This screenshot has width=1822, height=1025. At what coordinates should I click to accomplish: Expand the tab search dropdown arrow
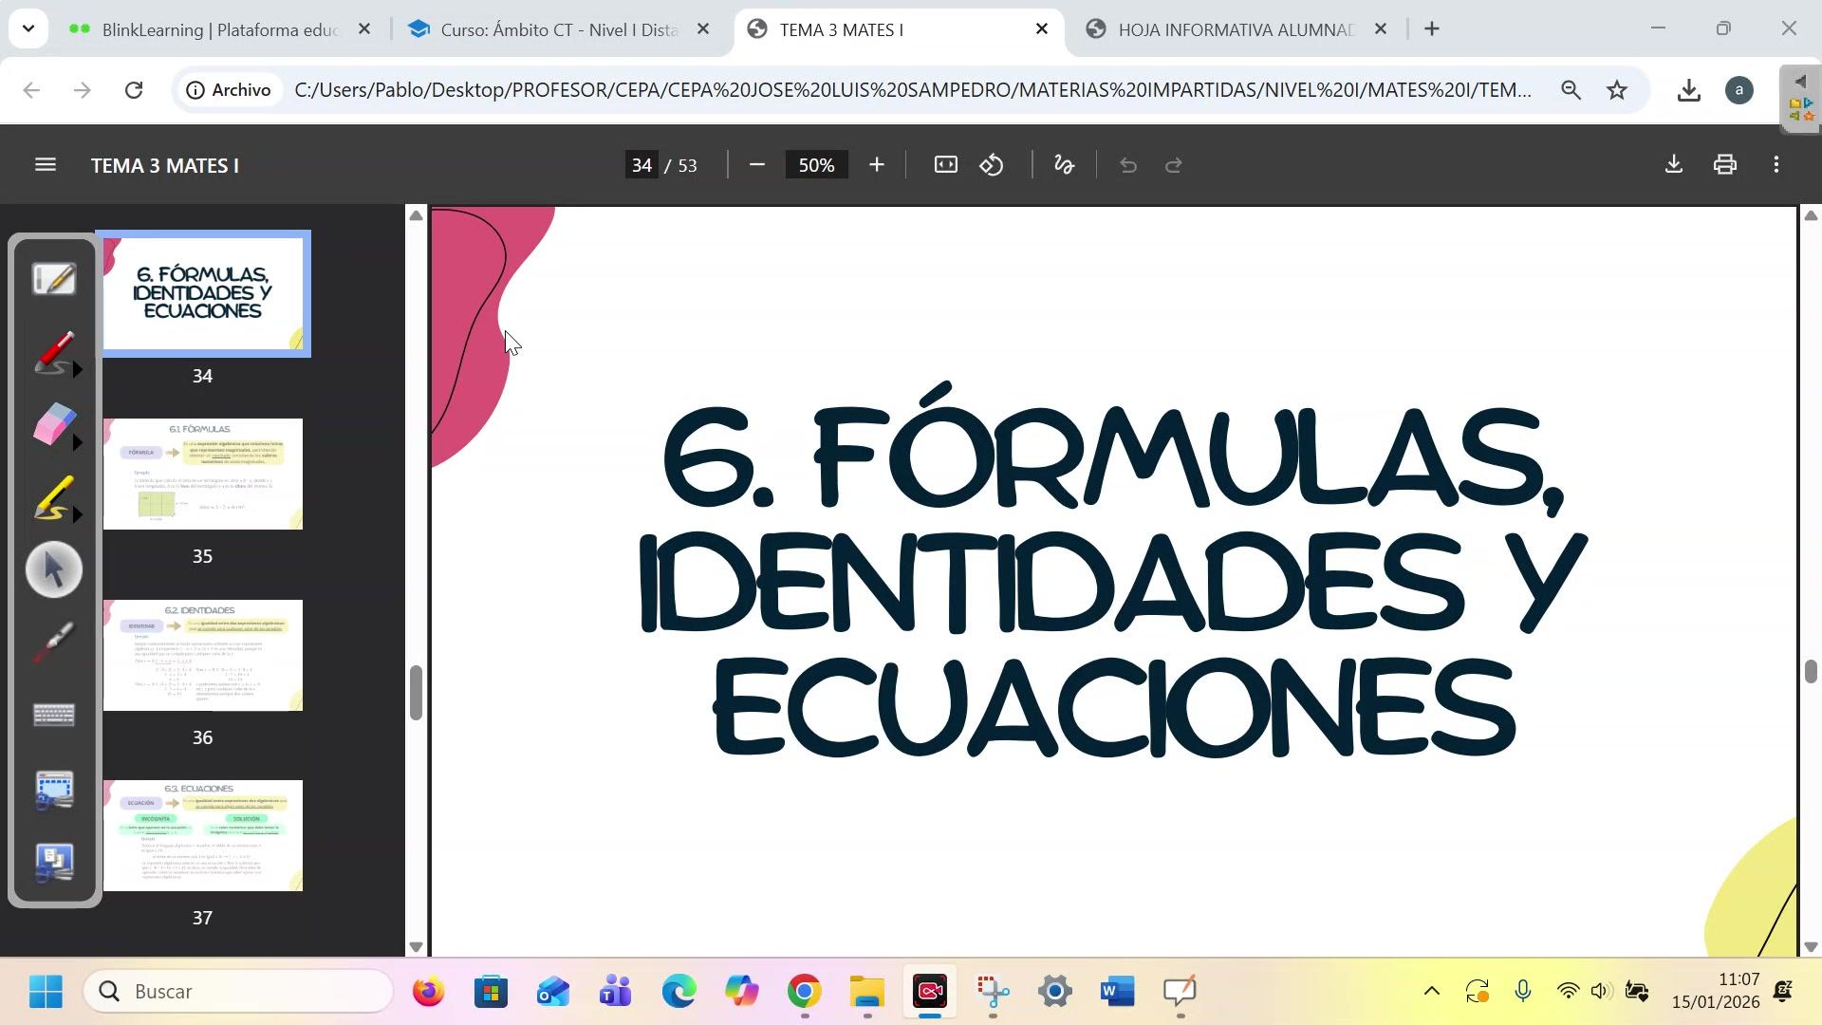click(x=28, y=28)
